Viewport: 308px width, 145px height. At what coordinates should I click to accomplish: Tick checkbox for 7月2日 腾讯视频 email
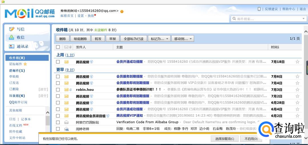pos(58,96)
